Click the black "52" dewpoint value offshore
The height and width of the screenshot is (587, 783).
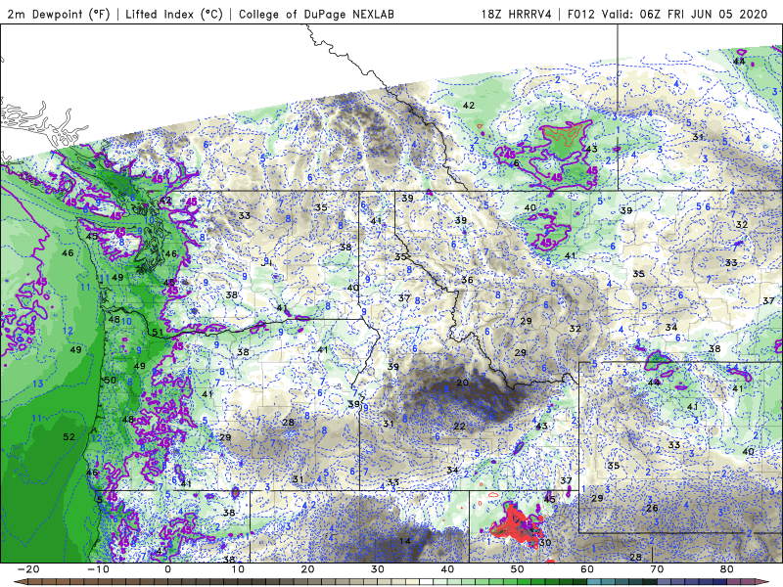[69, 437]
